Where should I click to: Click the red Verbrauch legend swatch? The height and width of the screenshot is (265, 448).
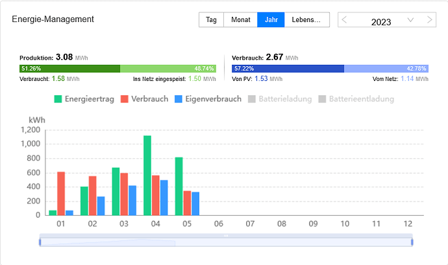pyautogui.click(x=124, y=99)
